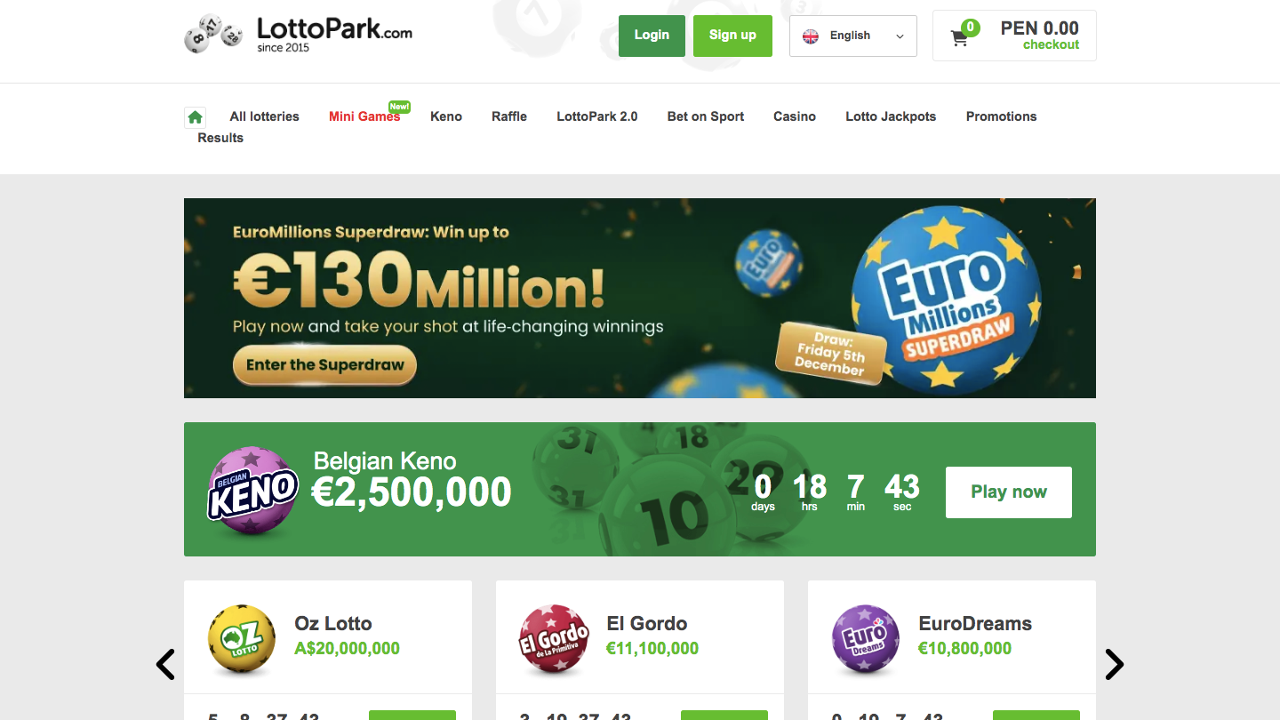Open the Results menu item

tap(220, 138)
